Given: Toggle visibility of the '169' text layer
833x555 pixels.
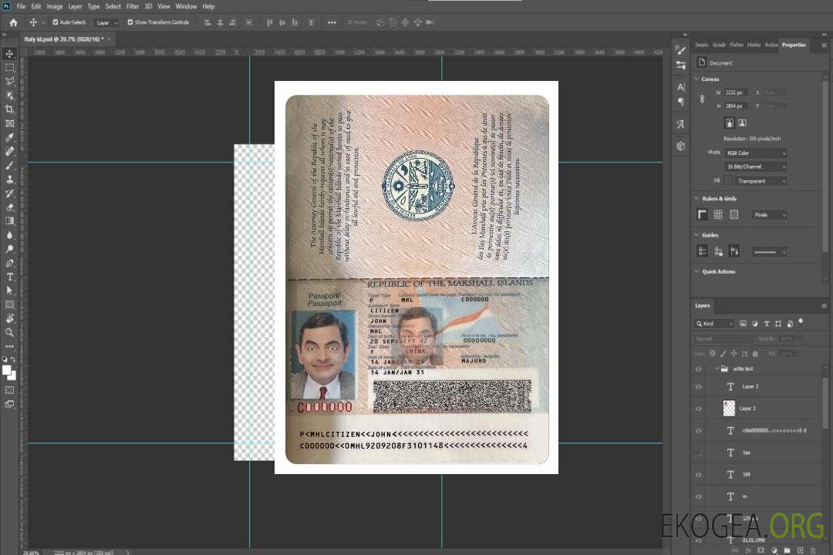Looking at the screenshot, I should point(699,475).
